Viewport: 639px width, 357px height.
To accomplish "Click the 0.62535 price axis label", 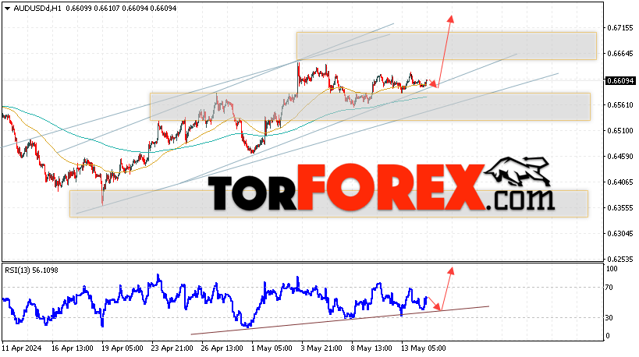I will point(620,260).
